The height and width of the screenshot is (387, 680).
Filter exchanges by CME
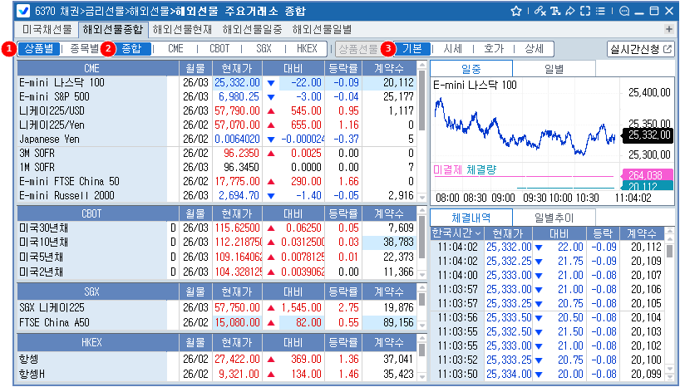click(175, 49)
